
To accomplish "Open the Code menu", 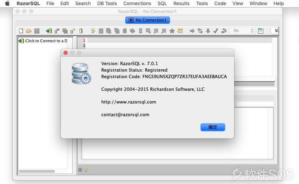I will [220, 3].
